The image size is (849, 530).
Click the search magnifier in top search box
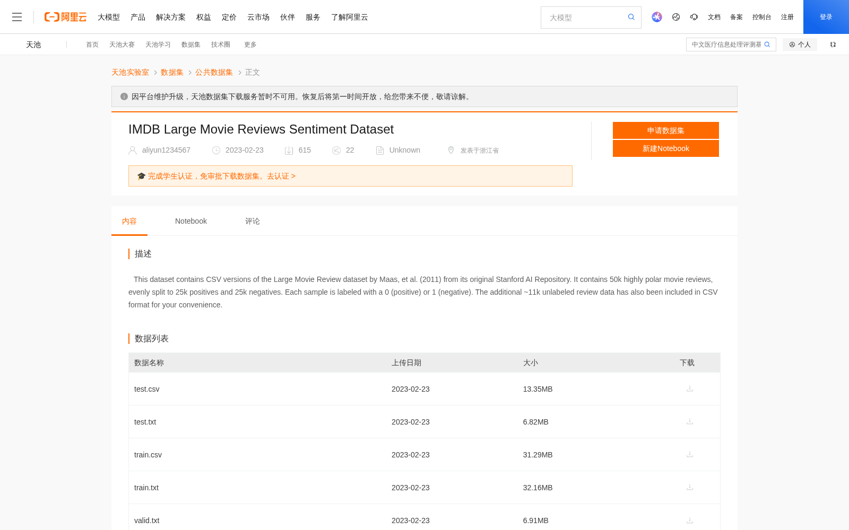pyautogui.click(x=631, y=17)
